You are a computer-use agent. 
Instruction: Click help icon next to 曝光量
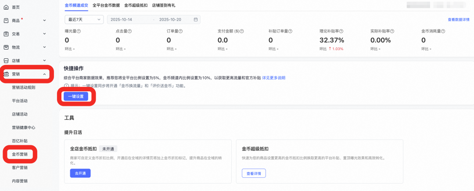[x=79, y=31]
